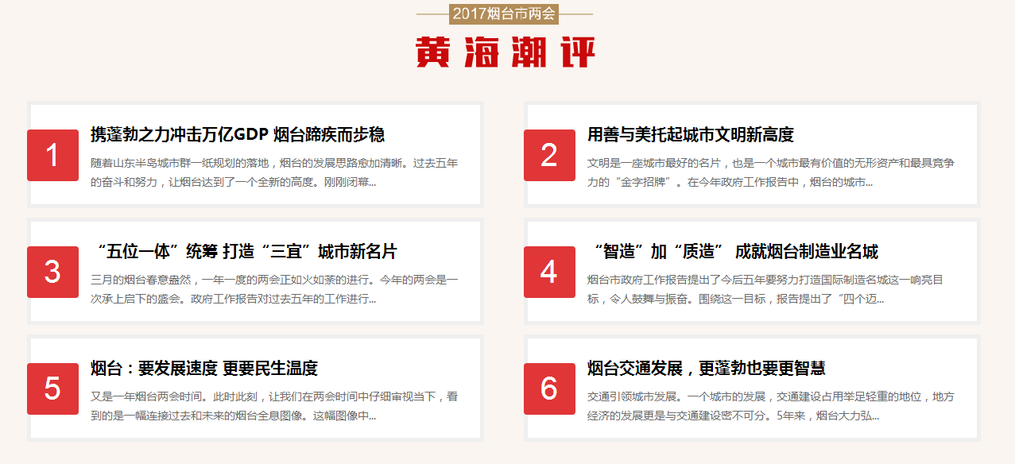
Task: Click the red number 6 badge
Action: click(x=549, y=389)
